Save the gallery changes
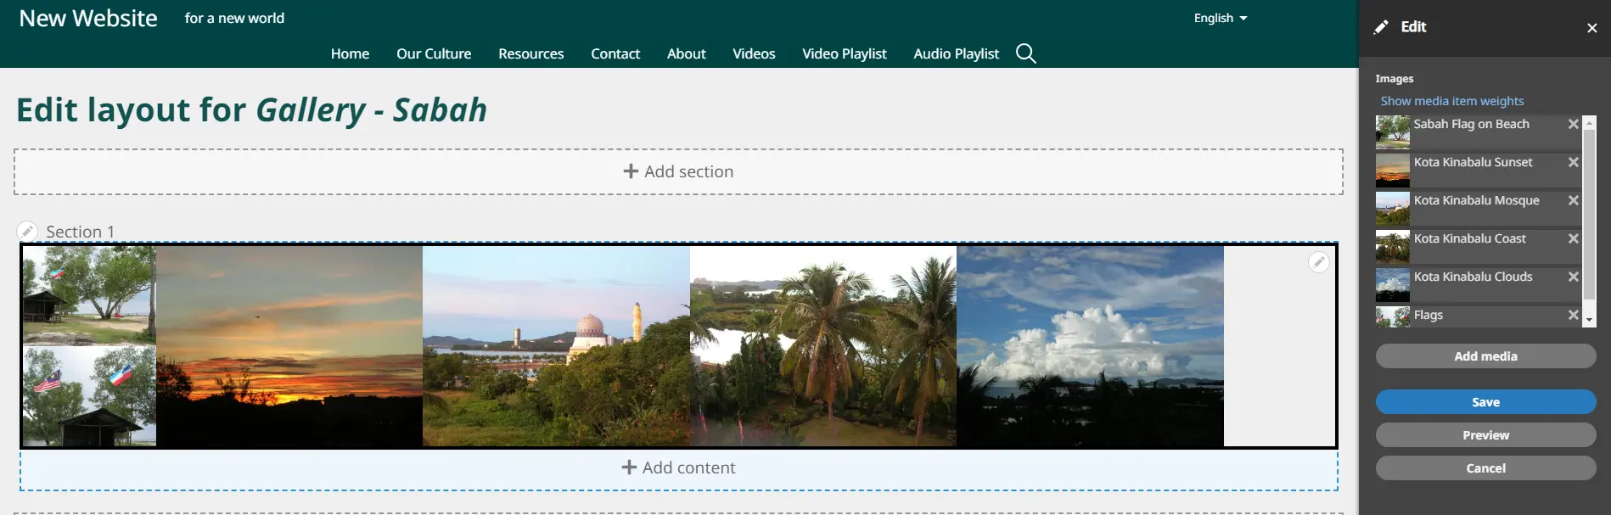The width and height of the screenshot is (1611, 515). coord(1485,402)
